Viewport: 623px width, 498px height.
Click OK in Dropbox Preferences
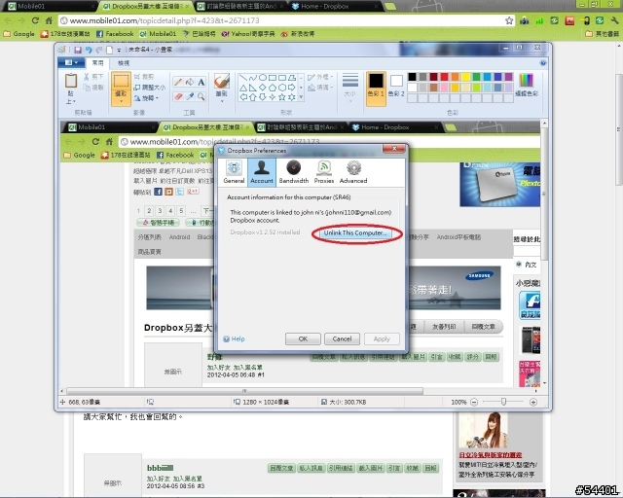[x=303, y=338]
